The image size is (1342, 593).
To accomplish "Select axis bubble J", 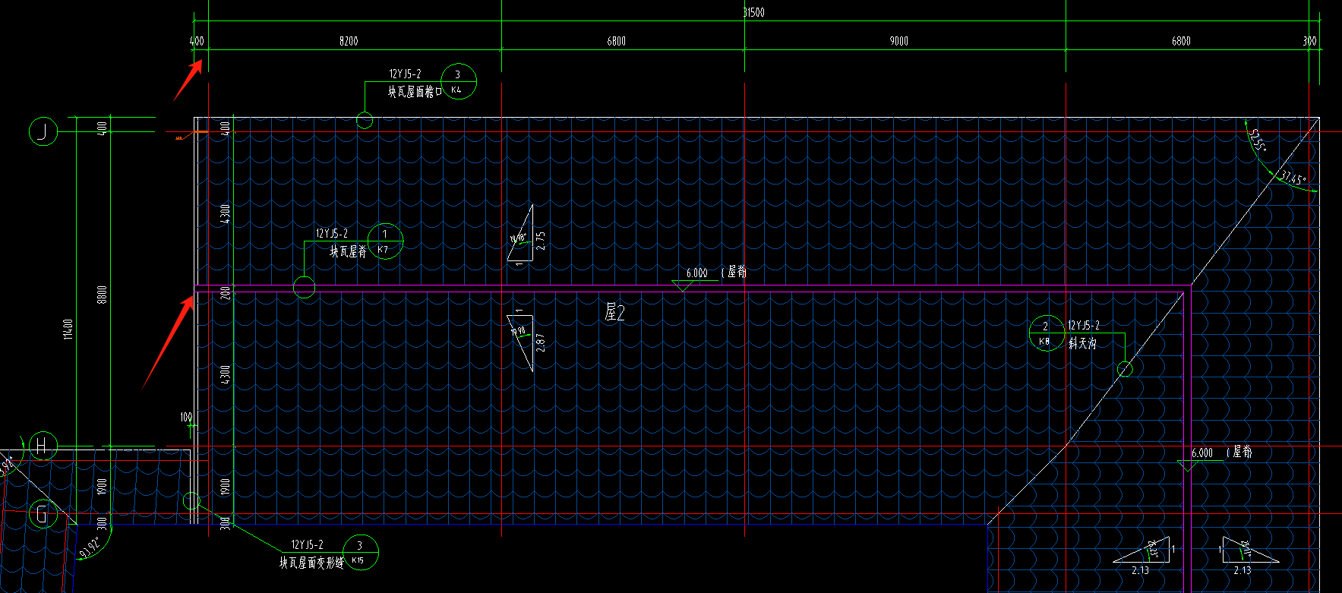I will coord(43,132).
